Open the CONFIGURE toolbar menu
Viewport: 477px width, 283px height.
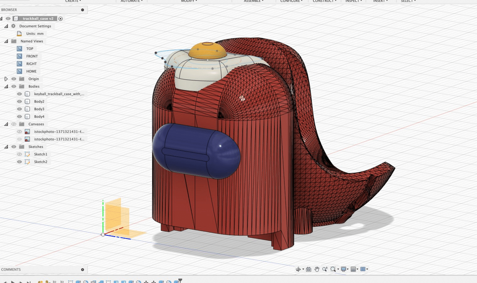point(291,1)
